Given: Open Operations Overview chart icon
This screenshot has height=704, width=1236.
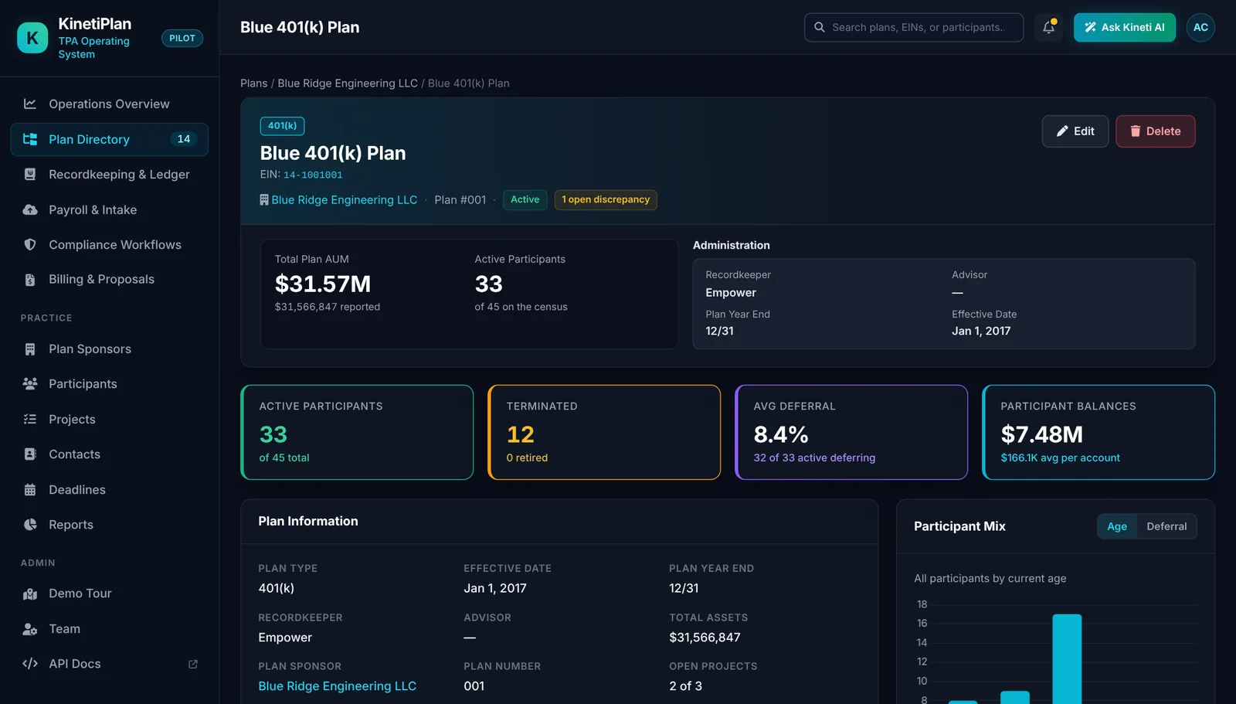Looking at the screenshot, I should [30, 104].
